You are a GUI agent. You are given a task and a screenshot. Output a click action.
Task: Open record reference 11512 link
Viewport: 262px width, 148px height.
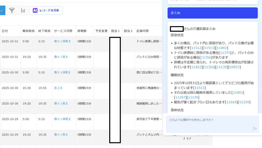pos(196,48)
